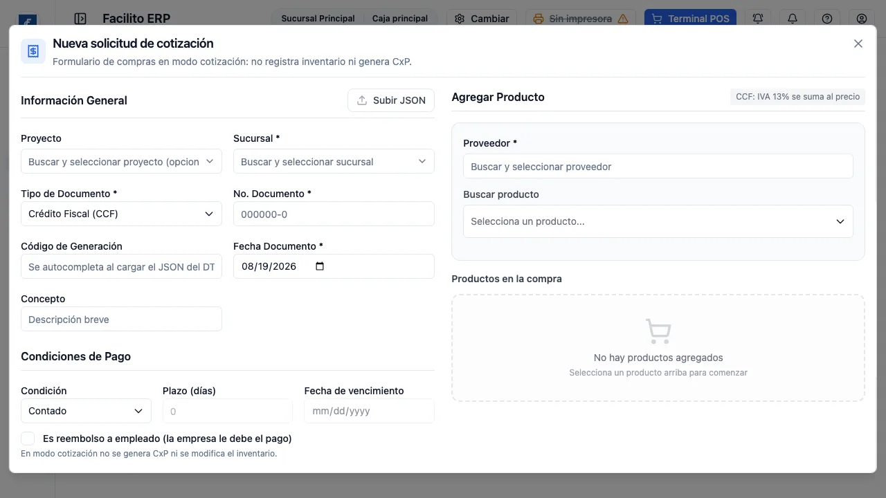This screenshot has width=886, height=498.
Task: Click the quotation dollar icon in dialog header
Action: pyautogui.click(x=33, y=51)
